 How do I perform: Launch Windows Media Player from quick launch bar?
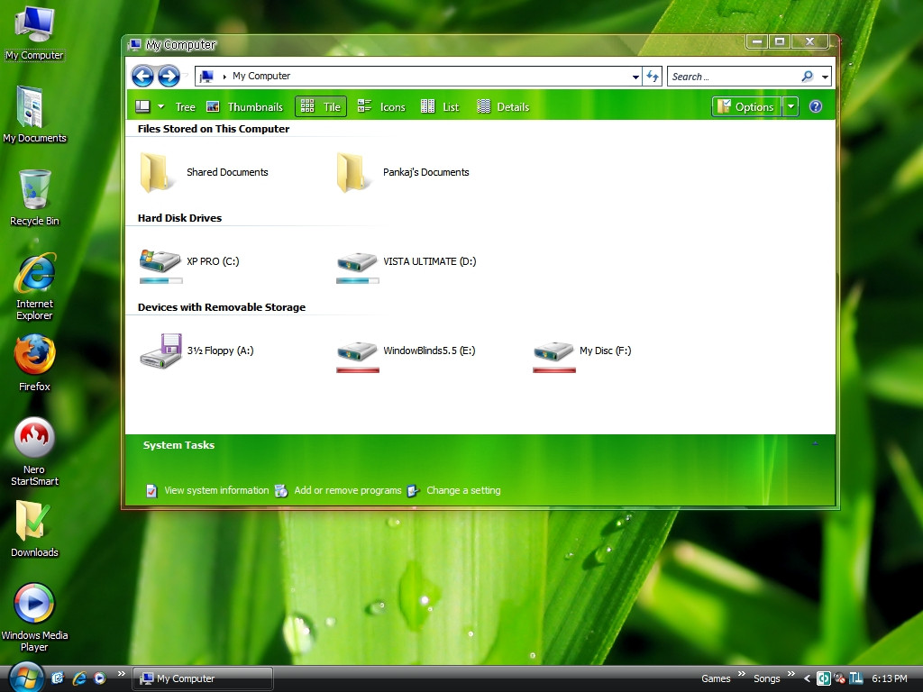point(100,678)
